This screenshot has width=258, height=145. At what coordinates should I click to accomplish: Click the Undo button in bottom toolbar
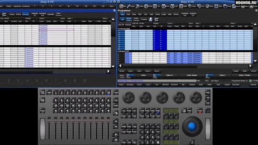(x=201, y=85)
